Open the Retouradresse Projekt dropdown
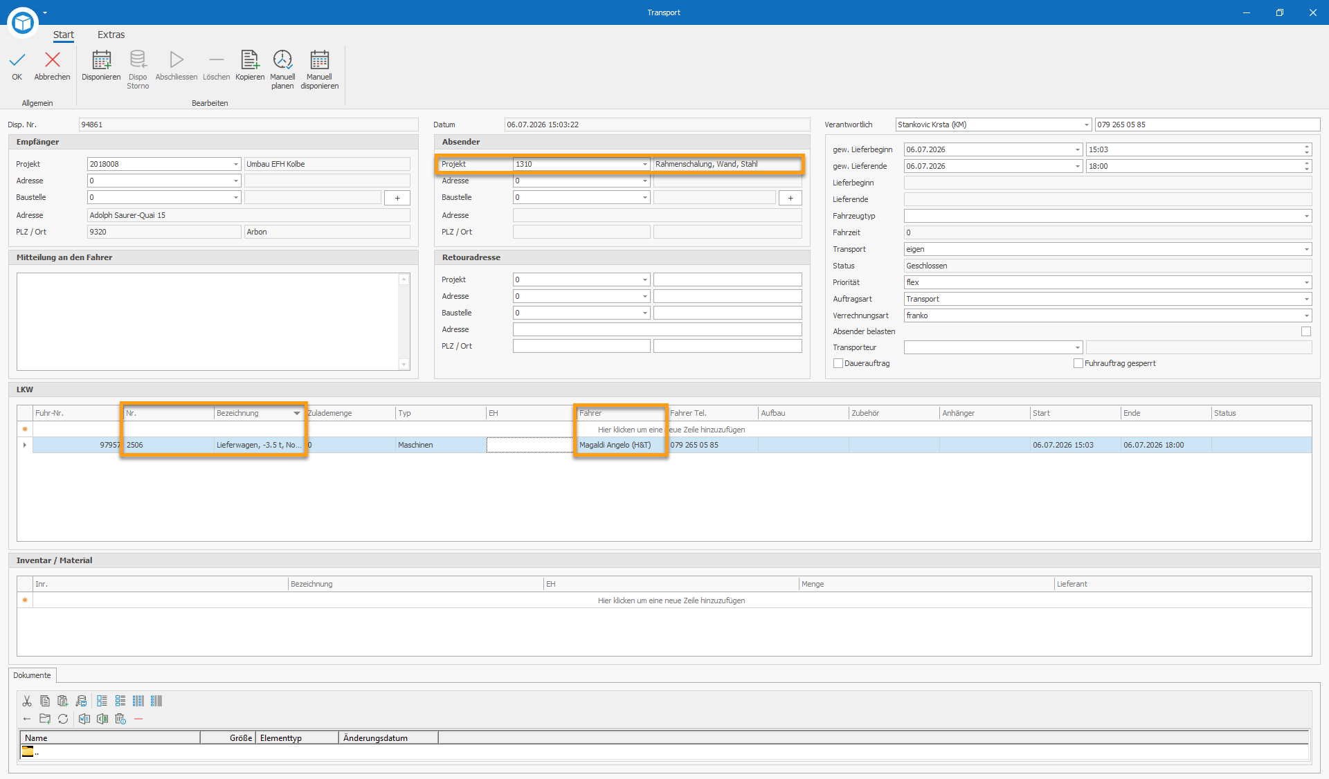 [644, 279]
